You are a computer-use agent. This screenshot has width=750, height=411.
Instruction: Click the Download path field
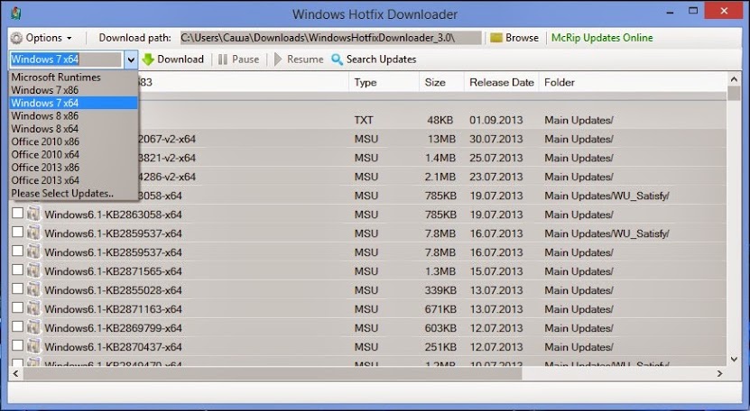330,38
